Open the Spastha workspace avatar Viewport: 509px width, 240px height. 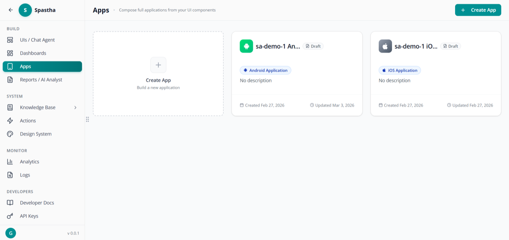(x=25, y=10)
